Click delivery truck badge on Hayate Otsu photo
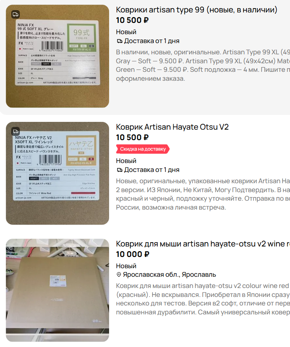This screenshot has width=290, height=347. 16,132
